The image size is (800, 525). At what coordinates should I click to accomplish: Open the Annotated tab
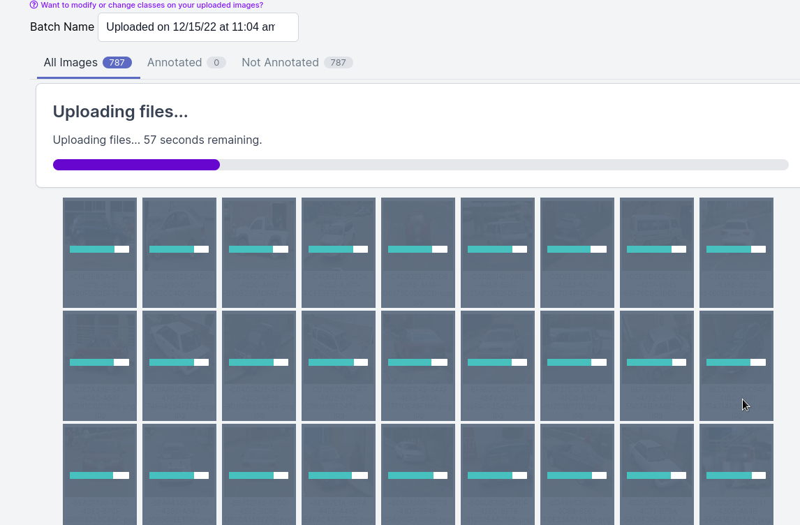click(175, 62)
